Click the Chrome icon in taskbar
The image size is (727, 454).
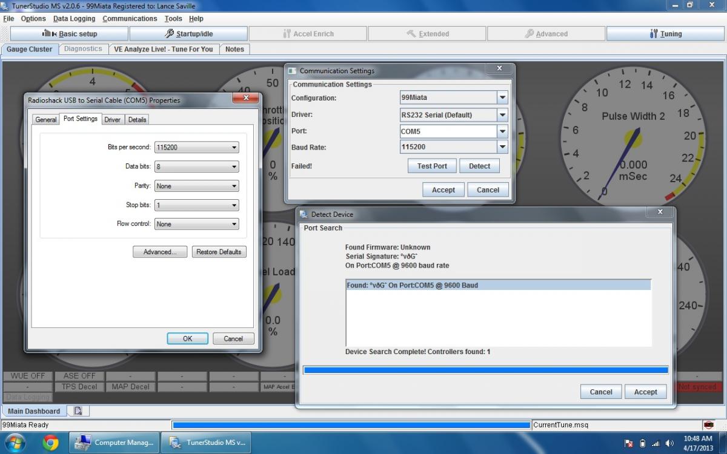point(51,442)
